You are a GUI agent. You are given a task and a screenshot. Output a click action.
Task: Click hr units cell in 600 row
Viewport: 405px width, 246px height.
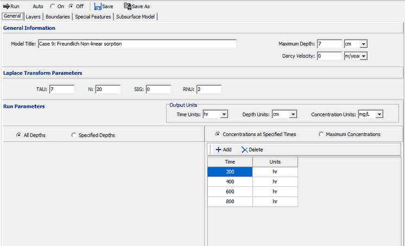[x=275, y=192]
